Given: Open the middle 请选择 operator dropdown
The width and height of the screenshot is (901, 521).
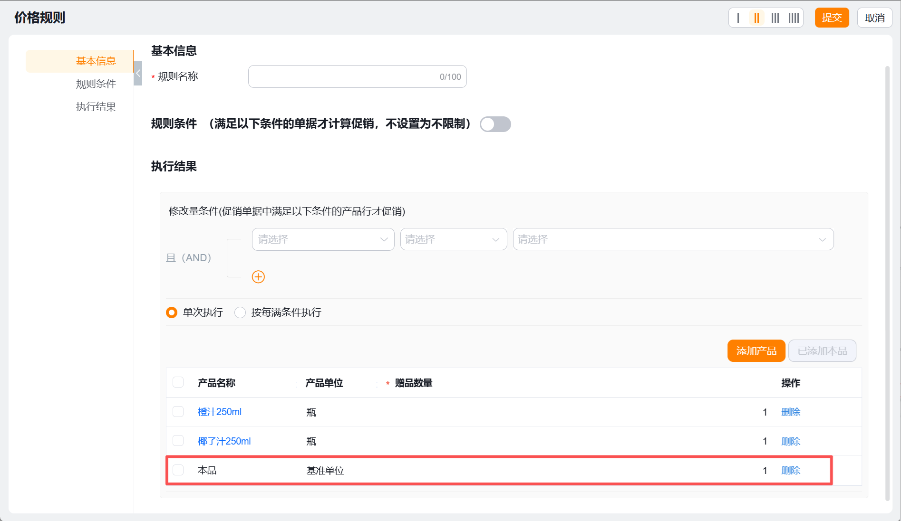Looking at the screenshot, I should tap(454, 239).
